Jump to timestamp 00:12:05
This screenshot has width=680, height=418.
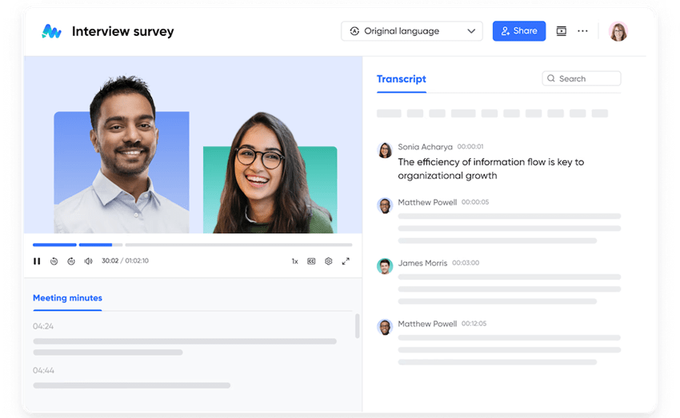(x=474, y=324)
